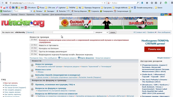Open Вопросы по BitTorrent сети forum

(x=56, y=94)
